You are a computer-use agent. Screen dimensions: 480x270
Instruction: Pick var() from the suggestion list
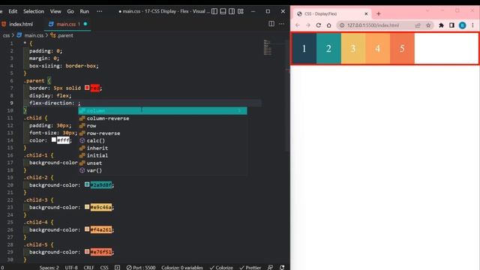[163, 170]
